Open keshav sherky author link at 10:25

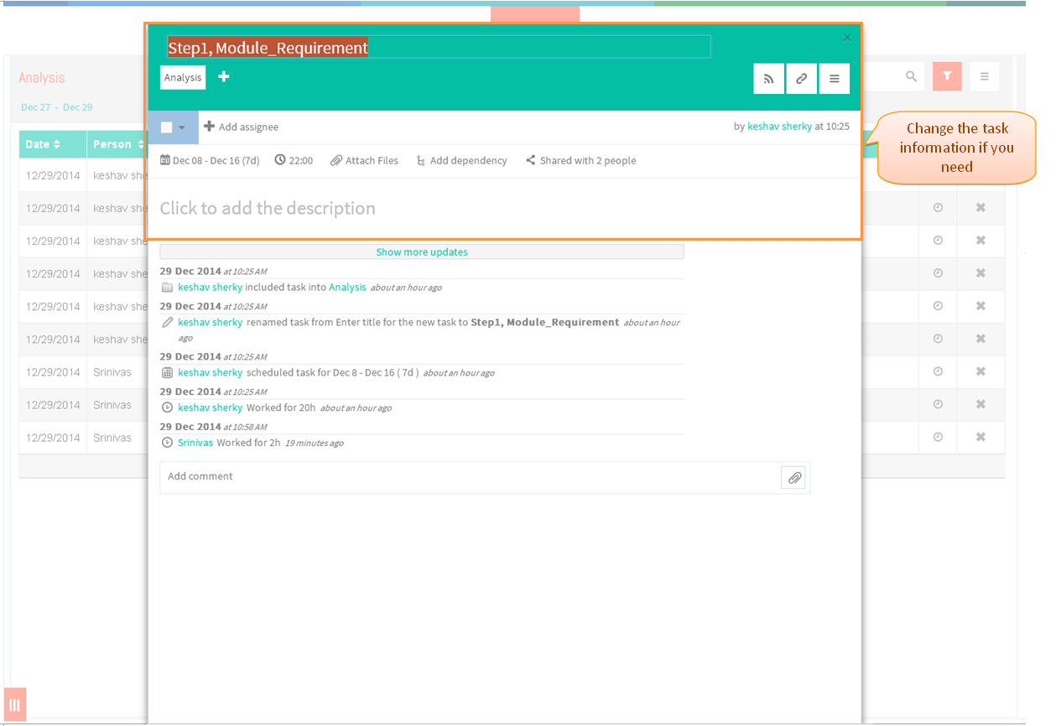[779, 127]
